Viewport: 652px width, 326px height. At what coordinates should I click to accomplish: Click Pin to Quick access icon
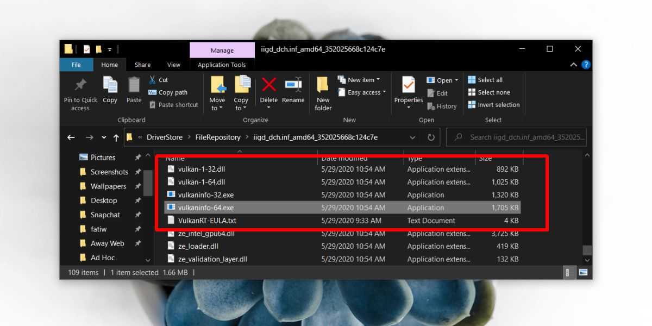click(x=80, y=85)
